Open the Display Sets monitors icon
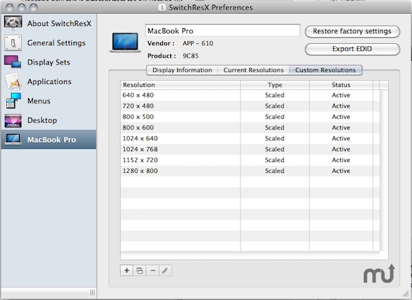The height and width of the screenshot is (300, 412). tap(12, 62)
